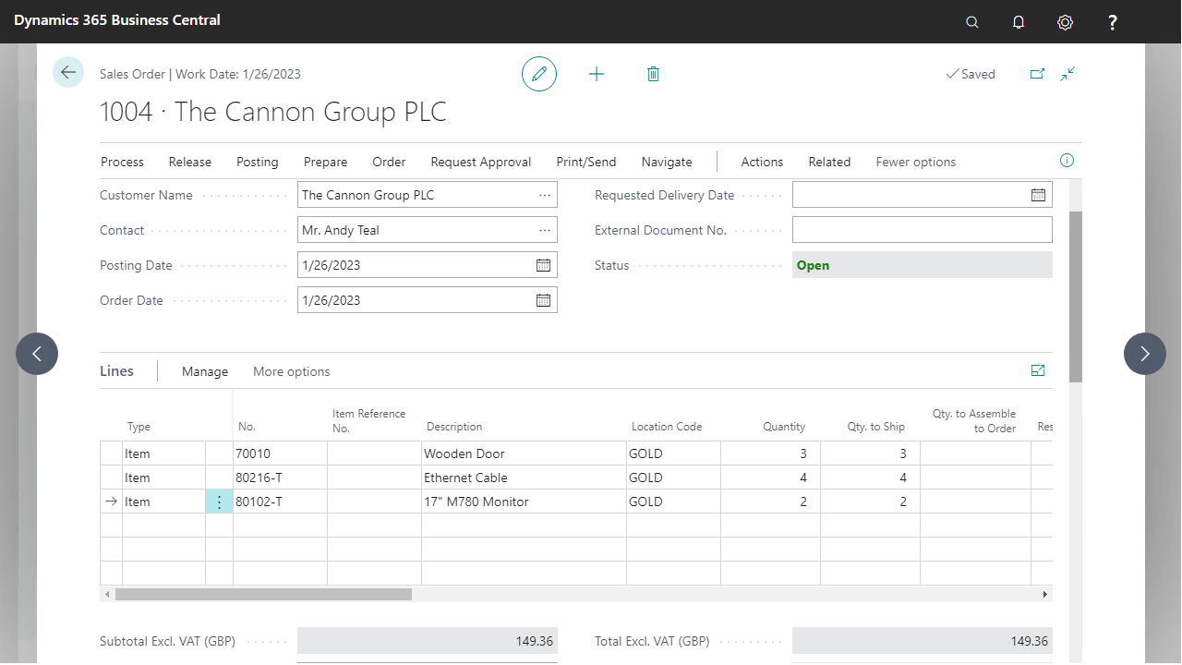
Task: Click Dynamics 365 Business Central title
Action: pos(117,19)
